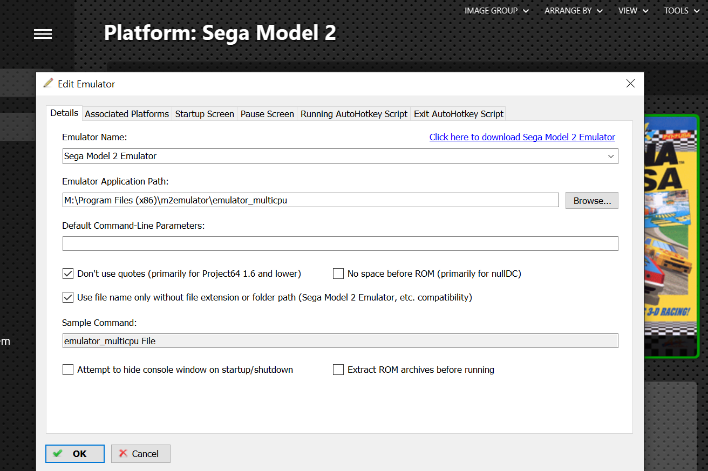The height and width of the screenshot is (471, 708).
Task: Open the Exit AutoHotkey Script tab
Action: [458, 114]
